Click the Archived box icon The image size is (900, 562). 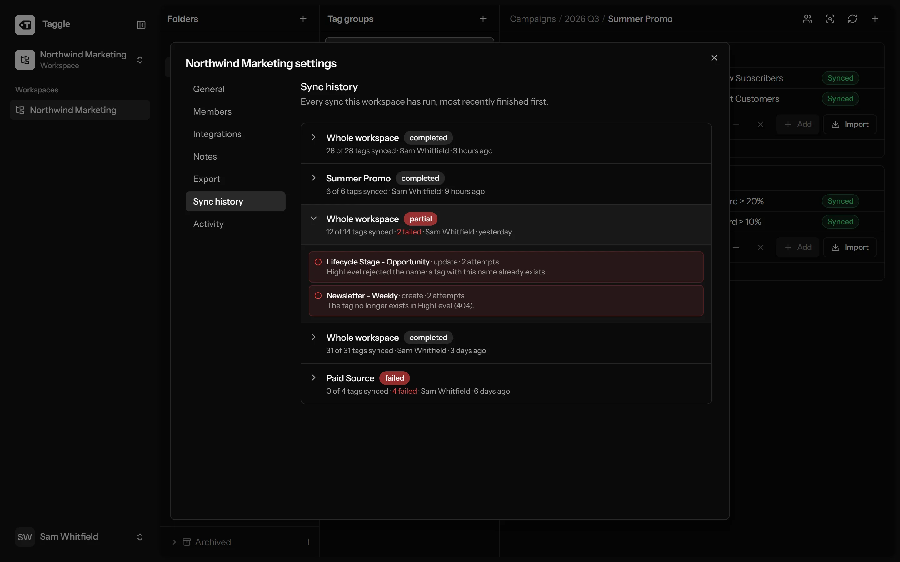click(x=187, y=542)
